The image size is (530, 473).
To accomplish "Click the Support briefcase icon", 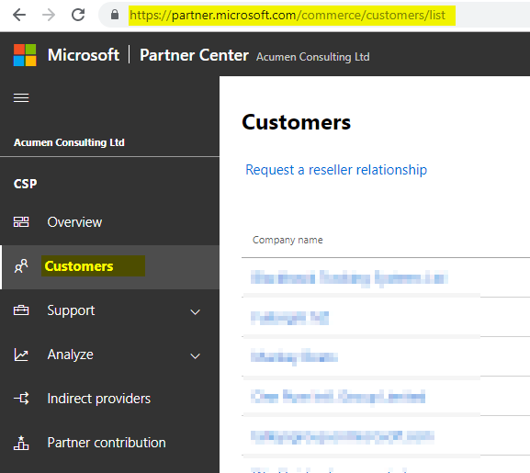I will [x=21, y=310].
